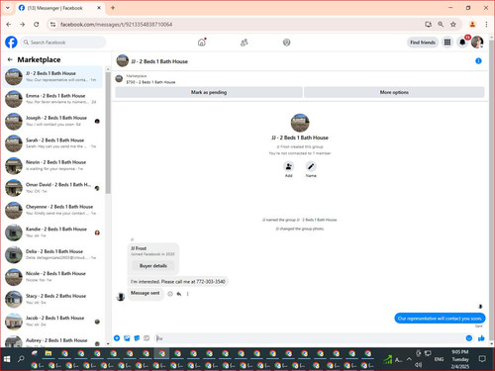The width and height of the screenshot is (495, 371).
Task: Click the Find friends button
Action: click(x=423, y=43)
